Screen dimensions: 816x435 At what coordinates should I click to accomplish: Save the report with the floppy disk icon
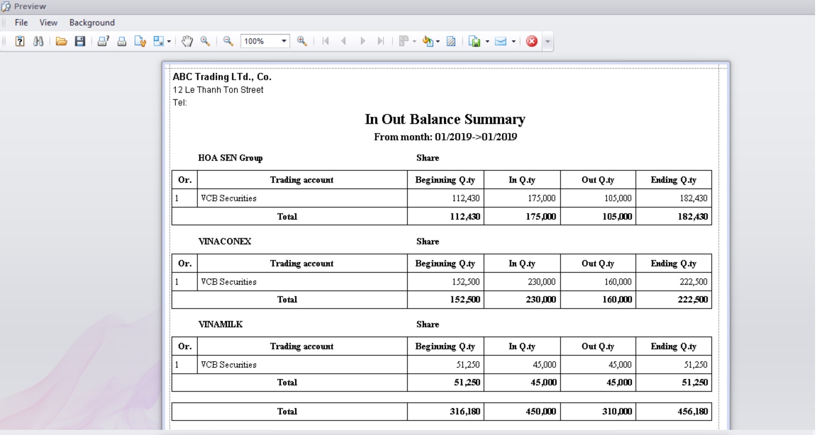coord(80,41)
